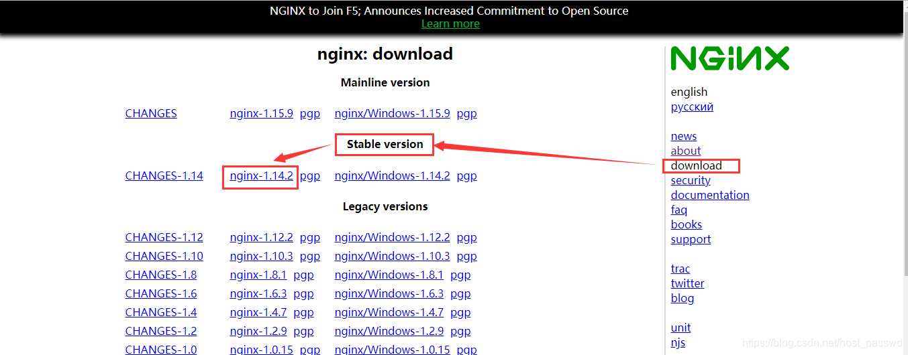Open pgp signature beside nginx-1.8.1
The height and width of the screenshot is (355, 908).
(304, 275)
